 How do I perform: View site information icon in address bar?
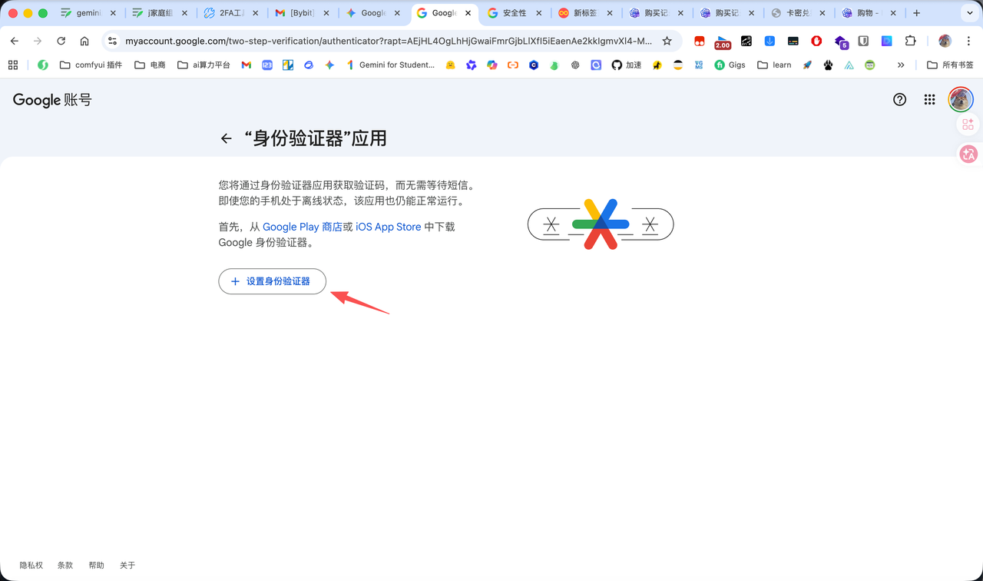(112, 41)
